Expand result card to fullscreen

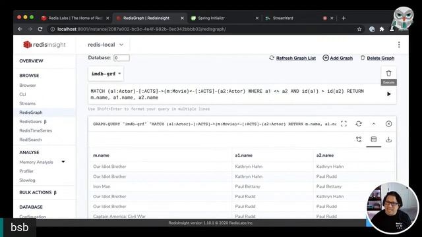[344, 124]
